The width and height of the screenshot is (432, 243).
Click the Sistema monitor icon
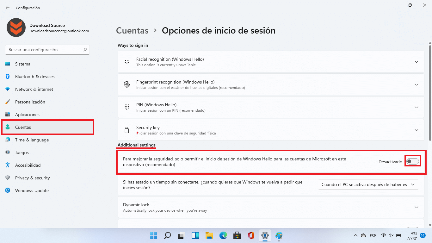tap(8, 64)
